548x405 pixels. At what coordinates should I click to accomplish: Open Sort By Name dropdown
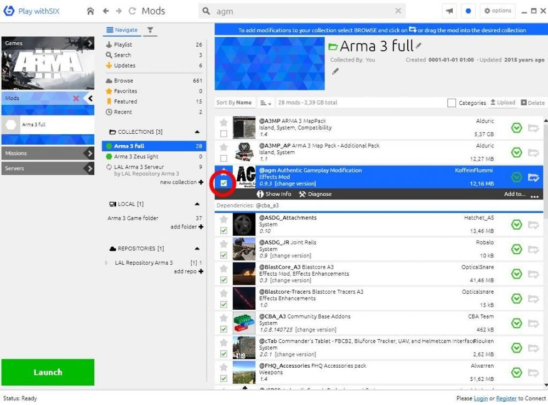234,102
